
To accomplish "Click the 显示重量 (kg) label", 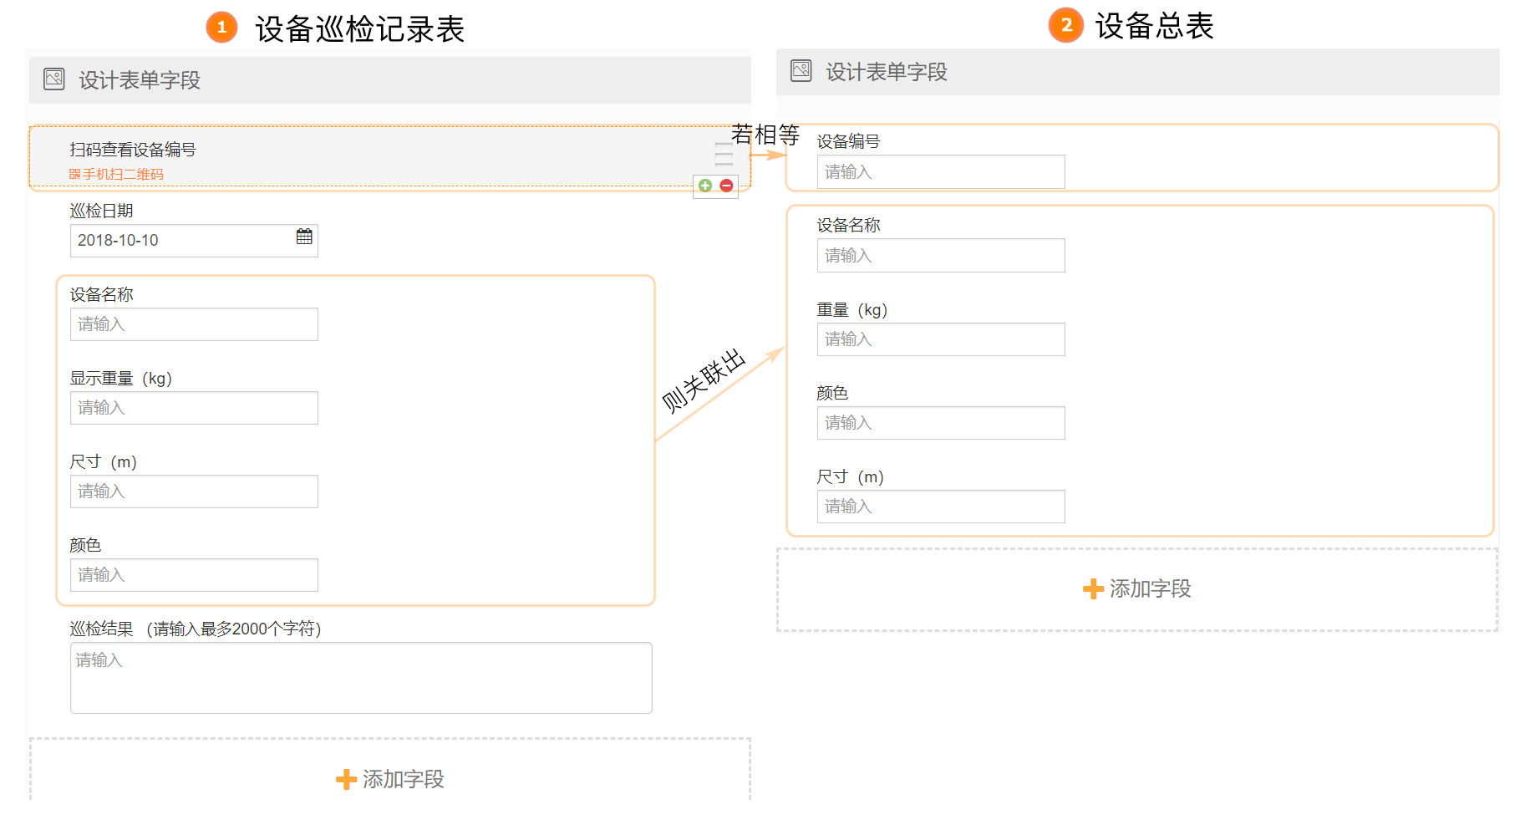I will pos(121,378).
